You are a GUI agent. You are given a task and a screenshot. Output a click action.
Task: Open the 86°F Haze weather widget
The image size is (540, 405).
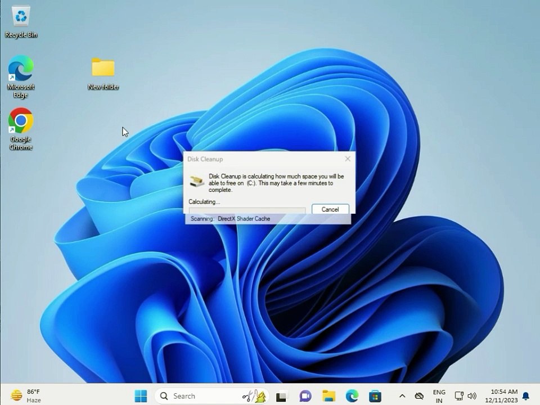[x=26, y=396]
